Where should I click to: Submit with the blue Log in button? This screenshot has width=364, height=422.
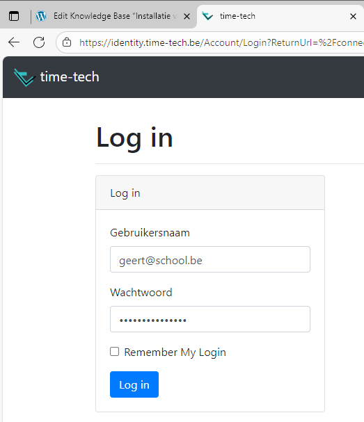tap(134, 384)
